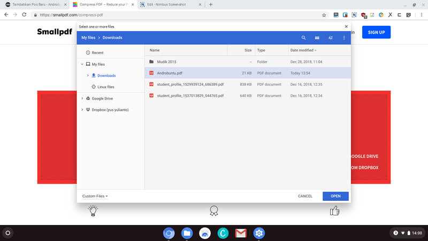Bookmark this page with star icon
Image resolution: width=428 pixels, height=241 pixels.
click(x=324, y=15)
